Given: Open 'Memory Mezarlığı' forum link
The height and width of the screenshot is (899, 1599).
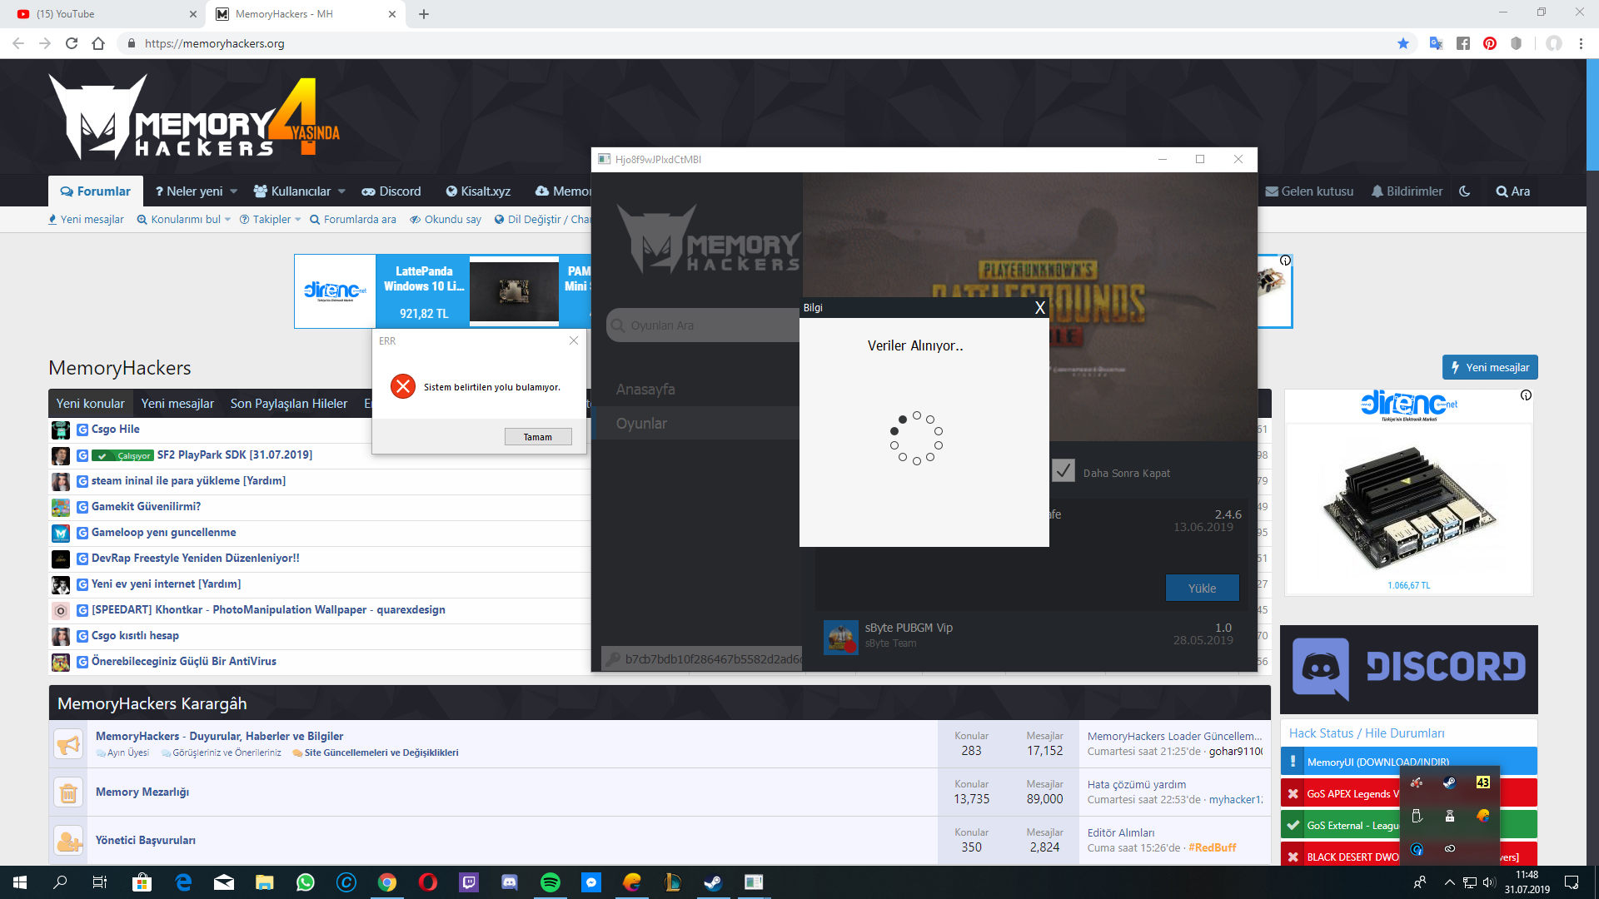Looking at the screenshot, I should tap(142, 792).
